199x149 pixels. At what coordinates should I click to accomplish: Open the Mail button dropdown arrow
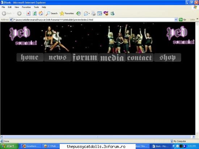click(89, 13)
